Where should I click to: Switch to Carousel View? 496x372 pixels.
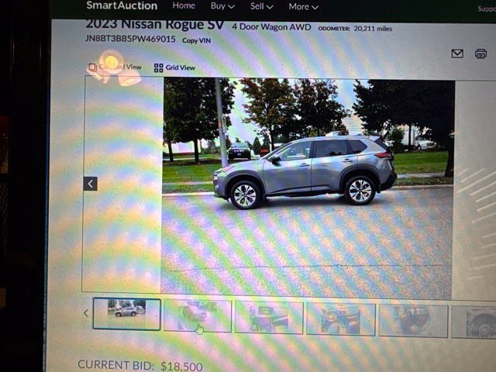[115, 67]
